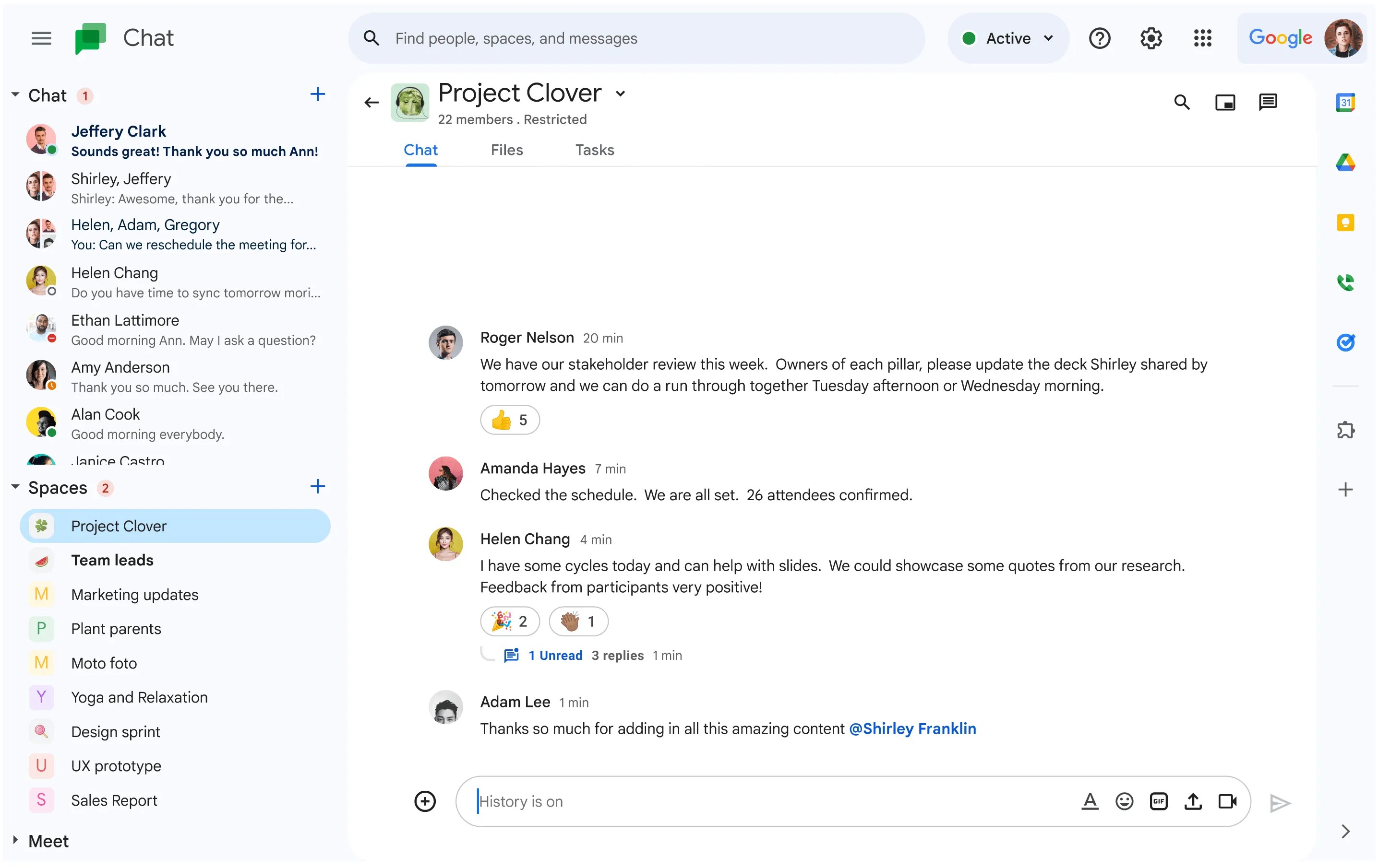Screen dimensions: 1378x868
Task: Open the 3 replies thread under Helen's message
Action: [x=617, y=655]
